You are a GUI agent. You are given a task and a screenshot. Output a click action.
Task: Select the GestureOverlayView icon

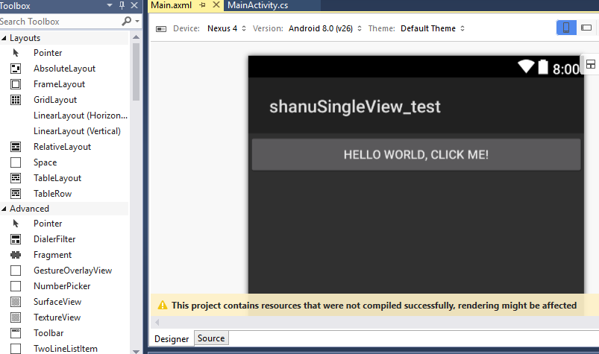pos(16,270)
